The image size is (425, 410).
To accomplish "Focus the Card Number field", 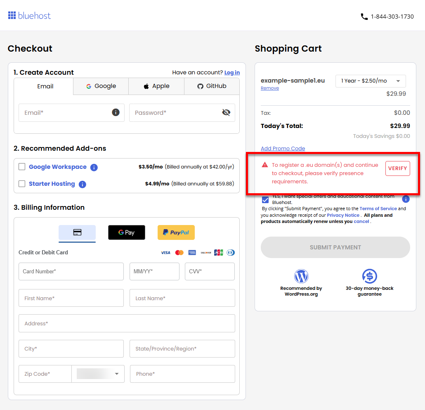I will [71, 271].
